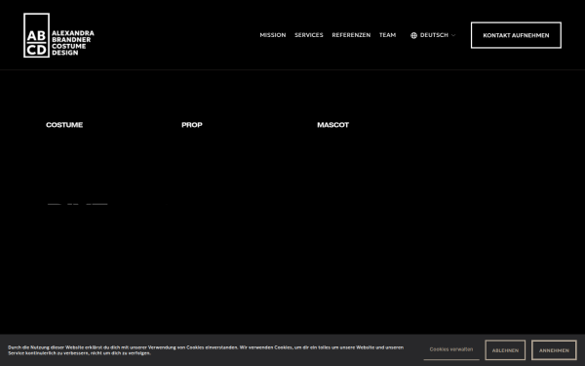Select the Mascot heading

coord(332,125)
